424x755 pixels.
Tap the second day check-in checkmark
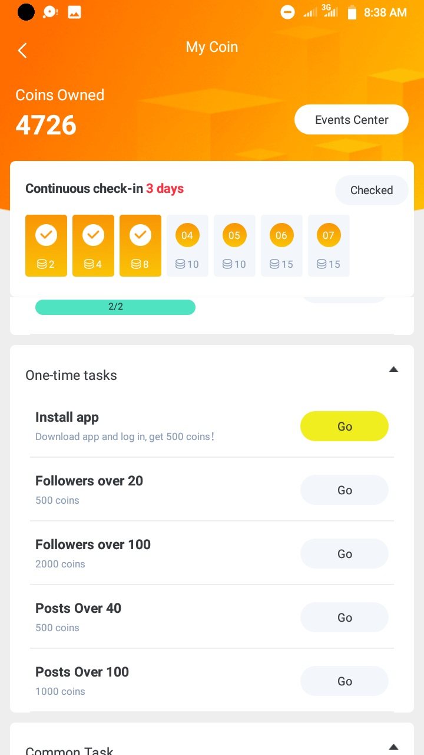click(x=93, y=235)
